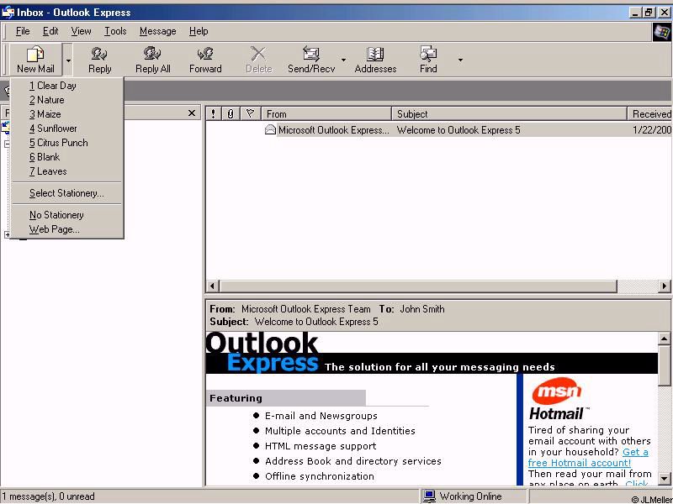Click the Reply toolbar icon
The height and width of the screenshot is (504, 673).
(x=99, y=55)
